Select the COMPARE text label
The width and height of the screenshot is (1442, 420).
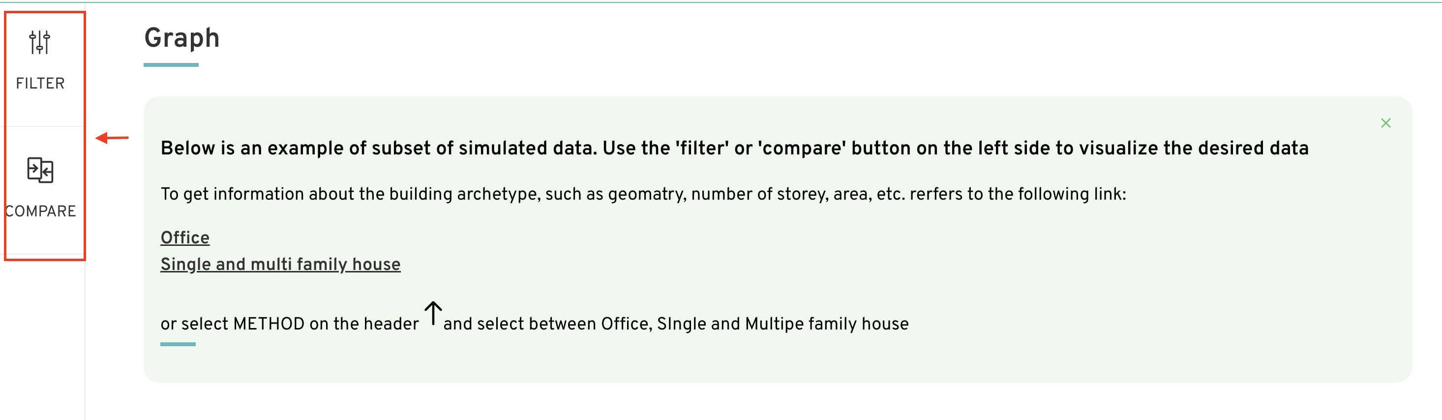40,211
